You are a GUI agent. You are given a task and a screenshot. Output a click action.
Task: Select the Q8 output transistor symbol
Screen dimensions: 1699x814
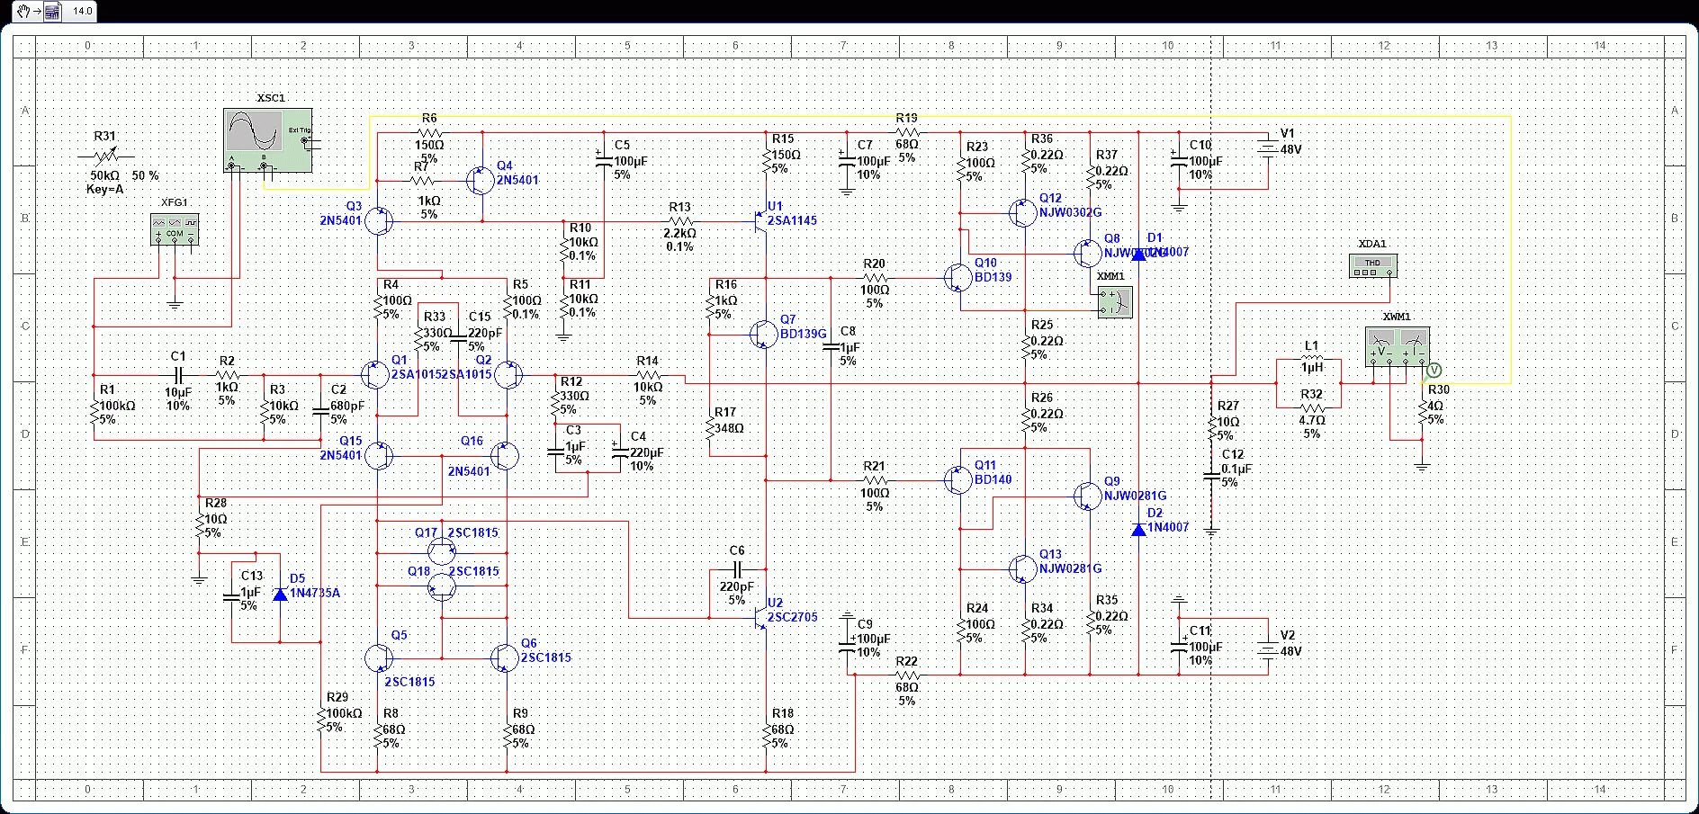[1088, 254]
